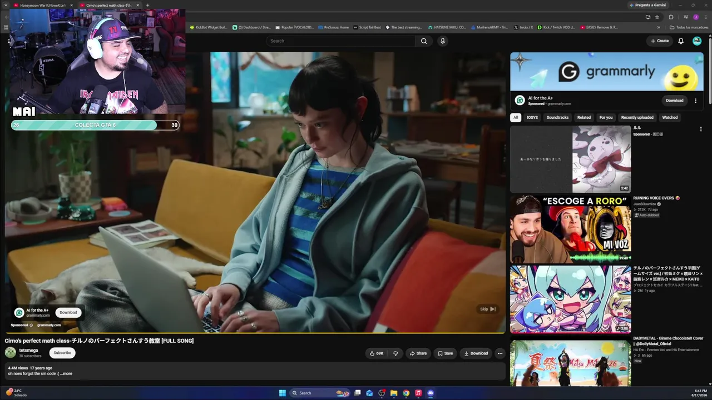This screenshot has width=712, height=400.
Task: Open the weather widget showing 24°C
Action: [16, 393]
